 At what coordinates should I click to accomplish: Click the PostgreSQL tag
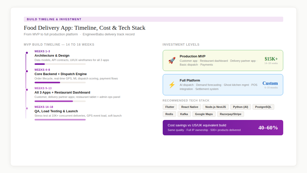(x=263, y=107)
